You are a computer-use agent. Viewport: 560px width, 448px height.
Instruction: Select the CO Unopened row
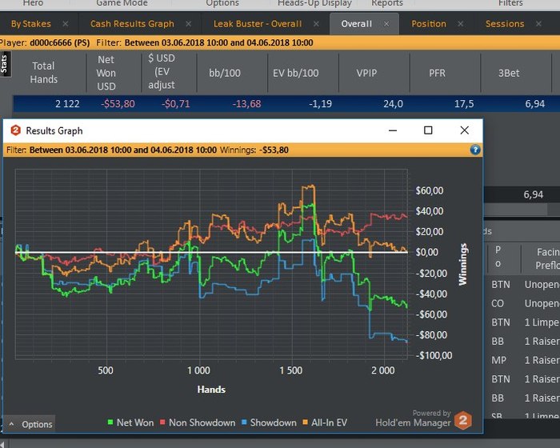524,303
